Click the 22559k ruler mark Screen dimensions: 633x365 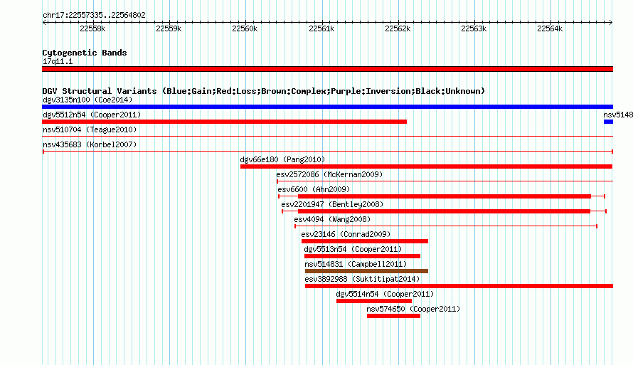(169, 28)
